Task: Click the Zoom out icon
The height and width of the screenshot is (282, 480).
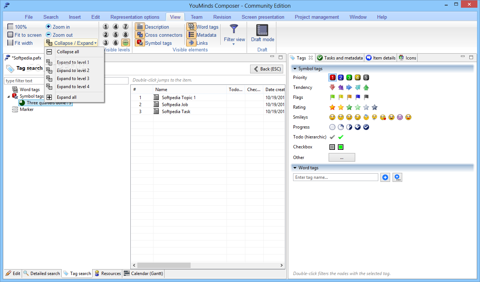Action: (48, 35)
